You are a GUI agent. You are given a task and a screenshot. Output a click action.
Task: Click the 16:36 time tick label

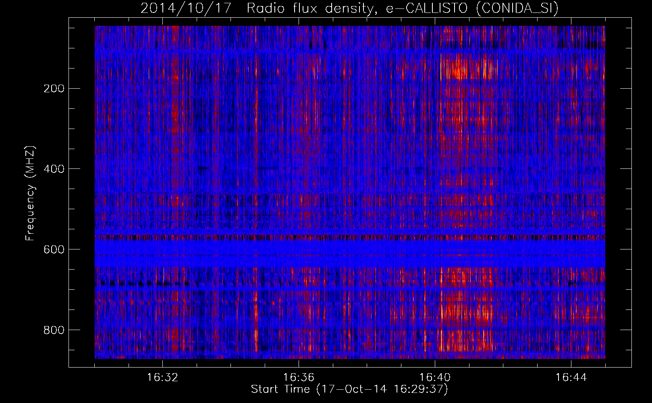tap(299, 378)
